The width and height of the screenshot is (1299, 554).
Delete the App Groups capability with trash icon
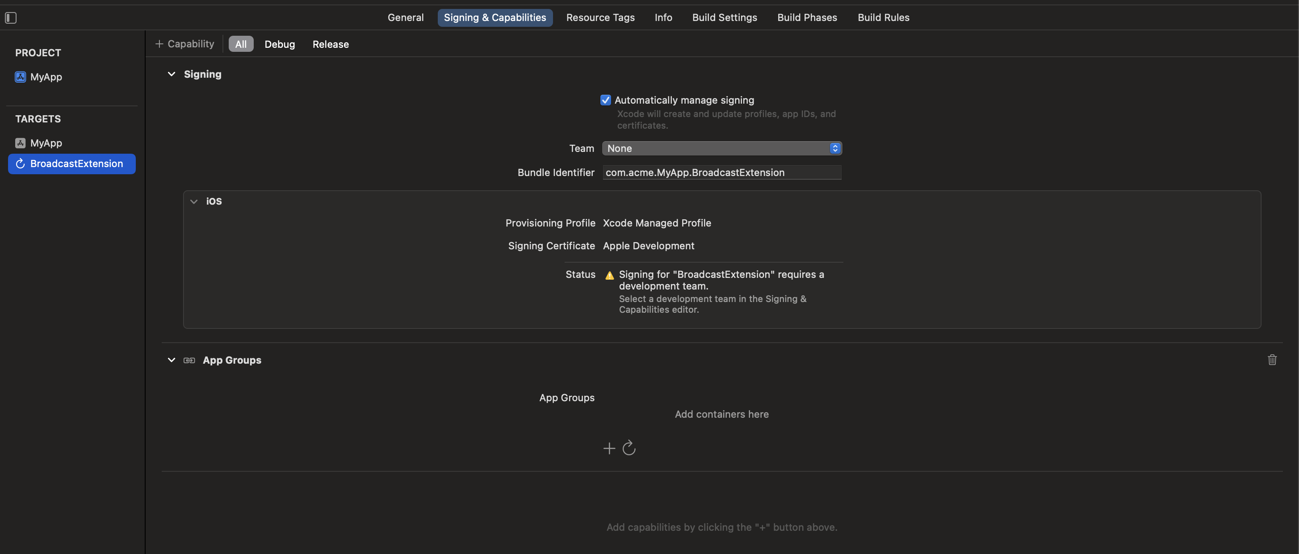(x=1272, y=360)
